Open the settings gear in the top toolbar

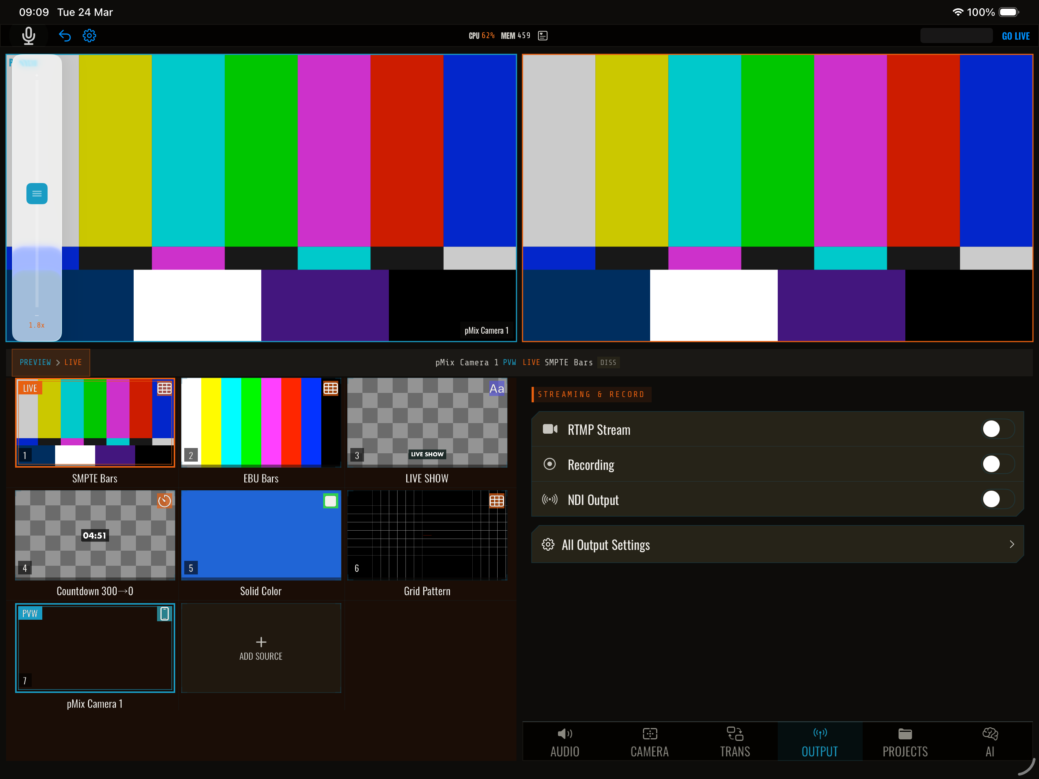point(89,36)
